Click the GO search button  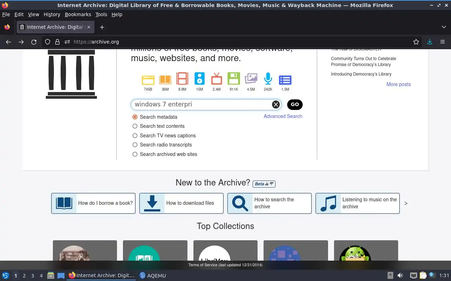click(295, 104)
